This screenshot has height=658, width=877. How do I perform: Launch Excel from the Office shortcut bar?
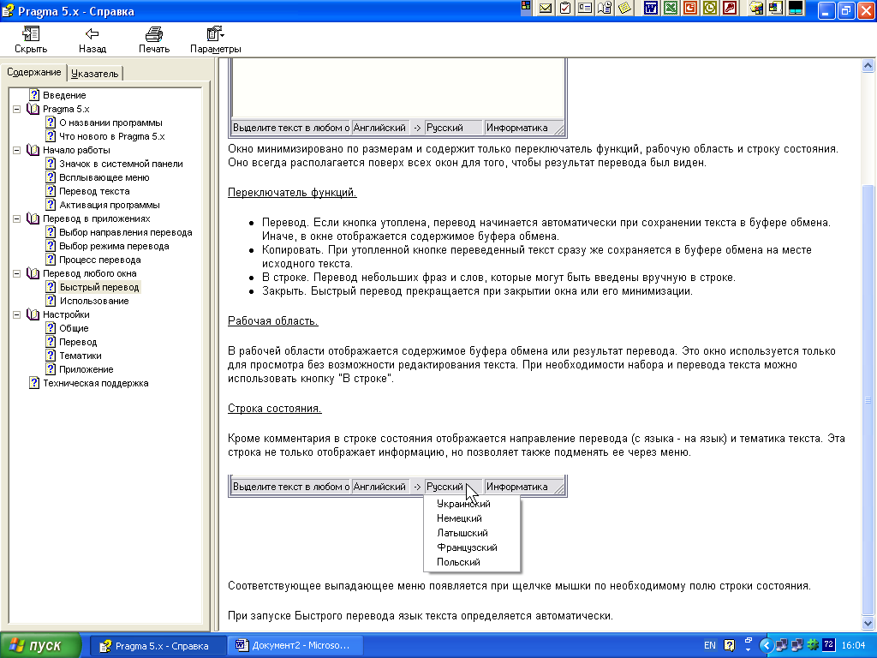[x=671, y=9]
